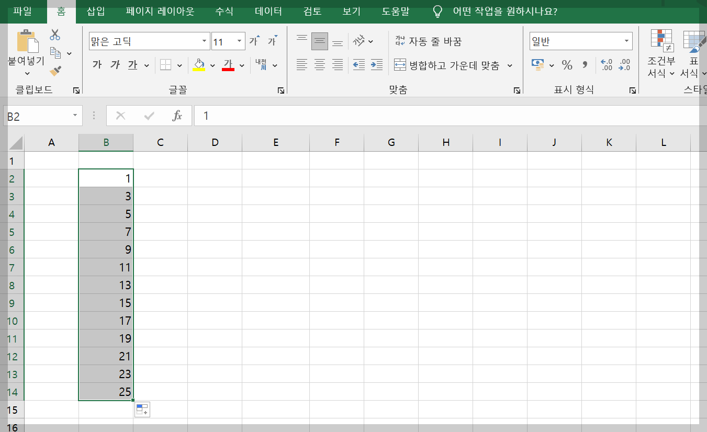Click the Cut (scissors) icon
707x432 pixels.
pos(54,33)
